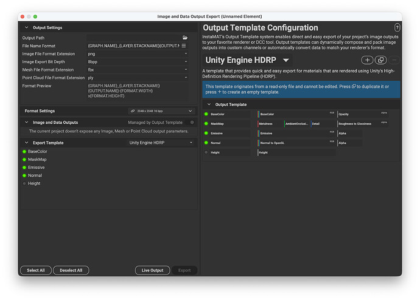The width and height of the screenshot is (420, 300).
Task: Collapse the Export Template section
Action: pos(26,143)
